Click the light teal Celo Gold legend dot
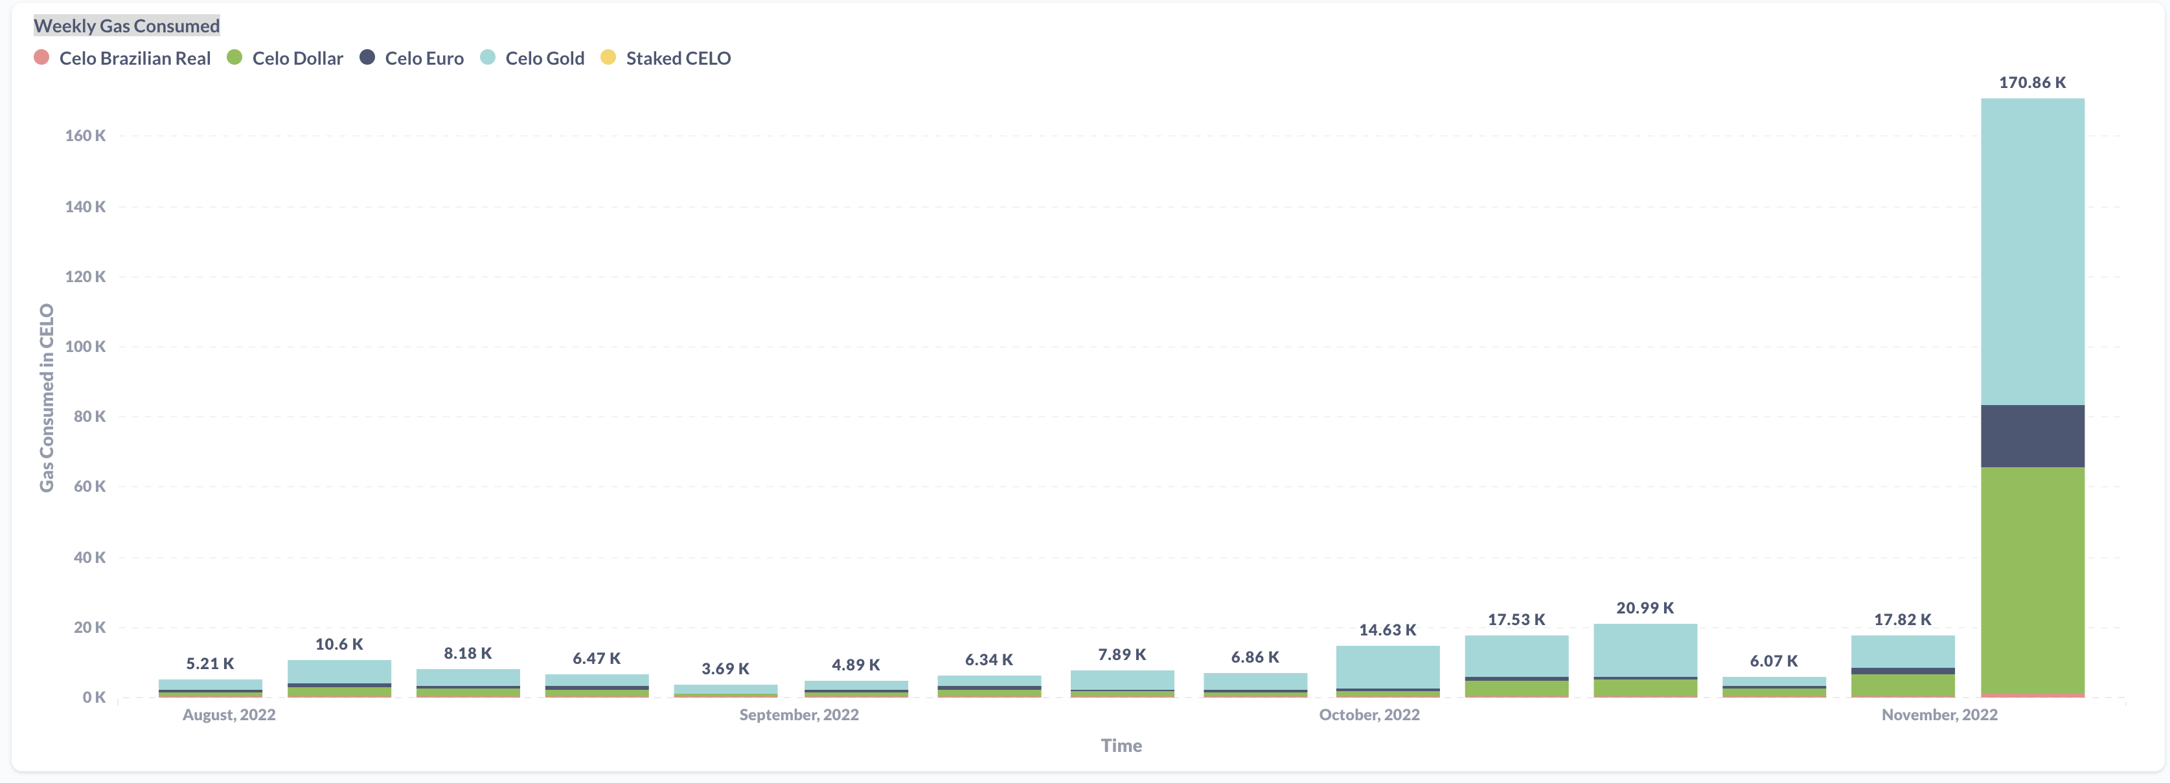This screenshot has width=2170, height=783. (x=488, y=57)
